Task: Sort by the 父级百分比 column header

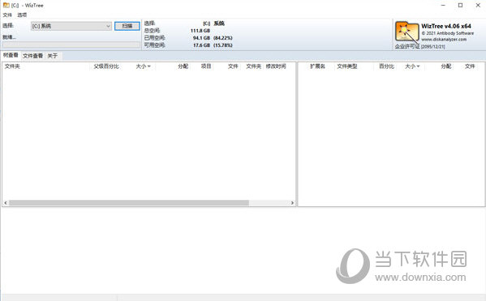Action: pyautogui.click(x=106, y=66)
